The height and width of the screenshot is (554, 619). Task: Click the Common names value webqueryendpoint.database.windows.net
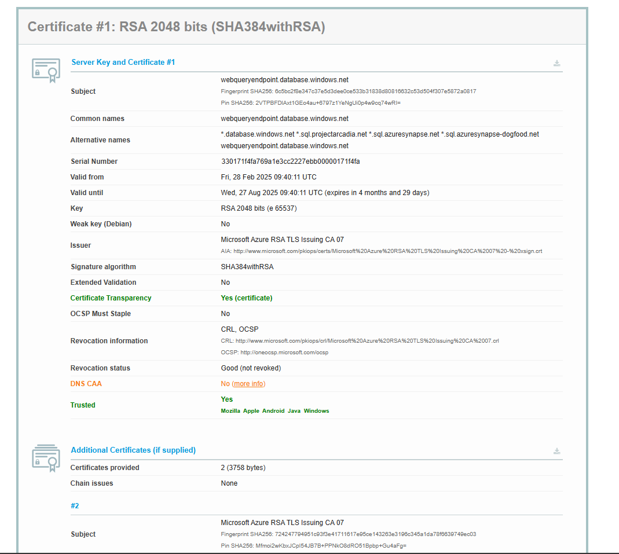coord(284,119)
